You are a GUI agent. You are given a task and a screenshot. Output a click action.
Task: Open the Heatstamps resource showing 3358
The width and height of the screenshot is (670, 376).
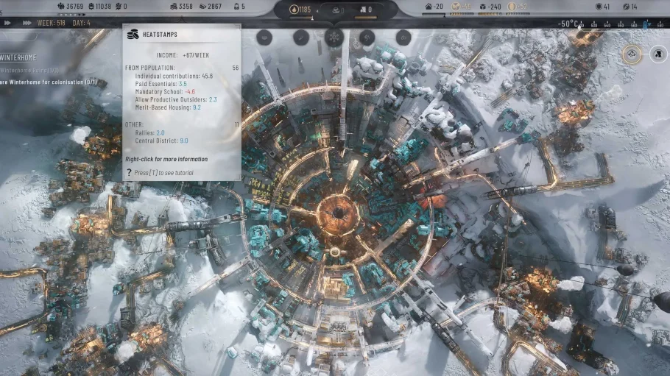(x=181, y=7)
